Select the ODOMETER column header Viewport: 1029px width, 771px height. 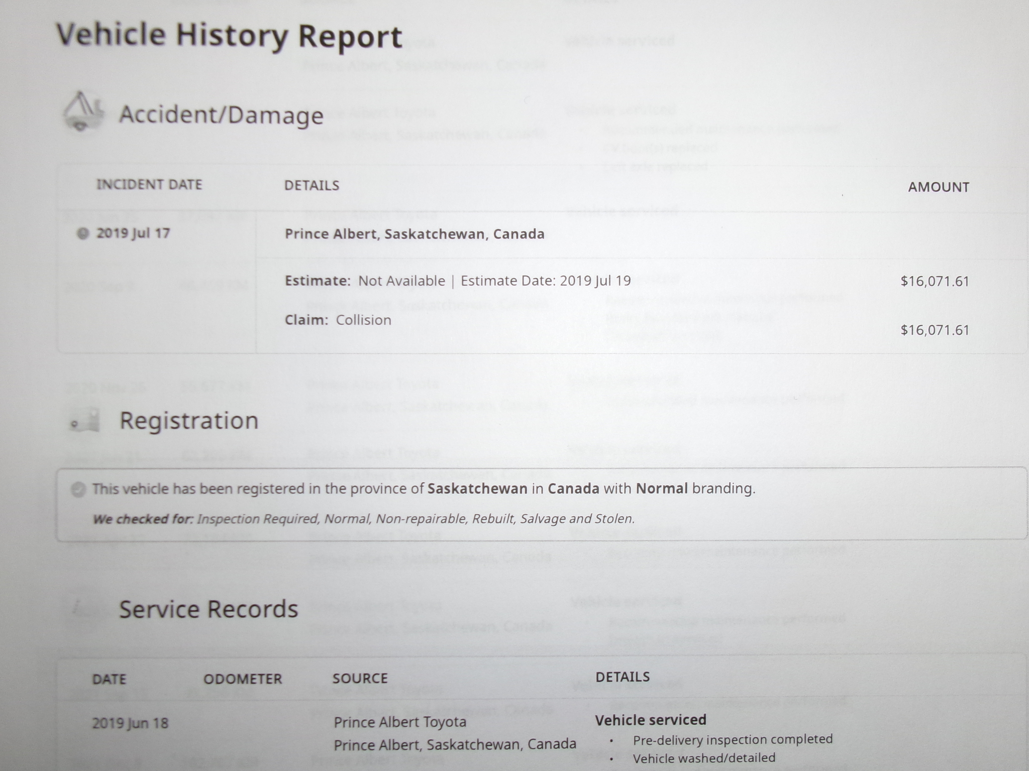coord(243,679)
